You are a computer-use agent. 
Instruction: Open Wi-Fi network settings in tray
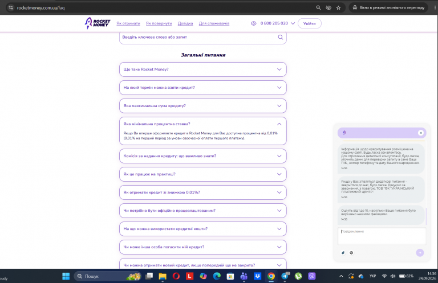384,276
